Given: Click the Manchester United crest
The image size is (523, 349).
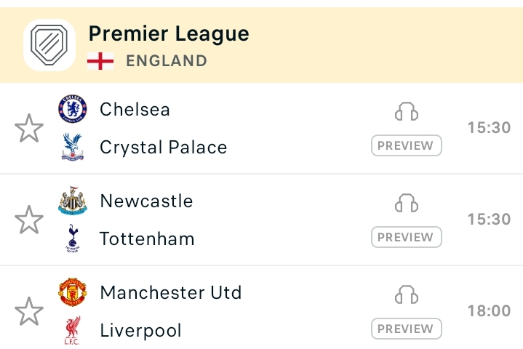Looking at the screenshot, I should coord(73,292).
